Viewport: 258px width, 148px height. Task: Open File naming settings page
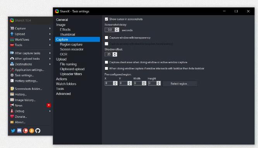68,64
